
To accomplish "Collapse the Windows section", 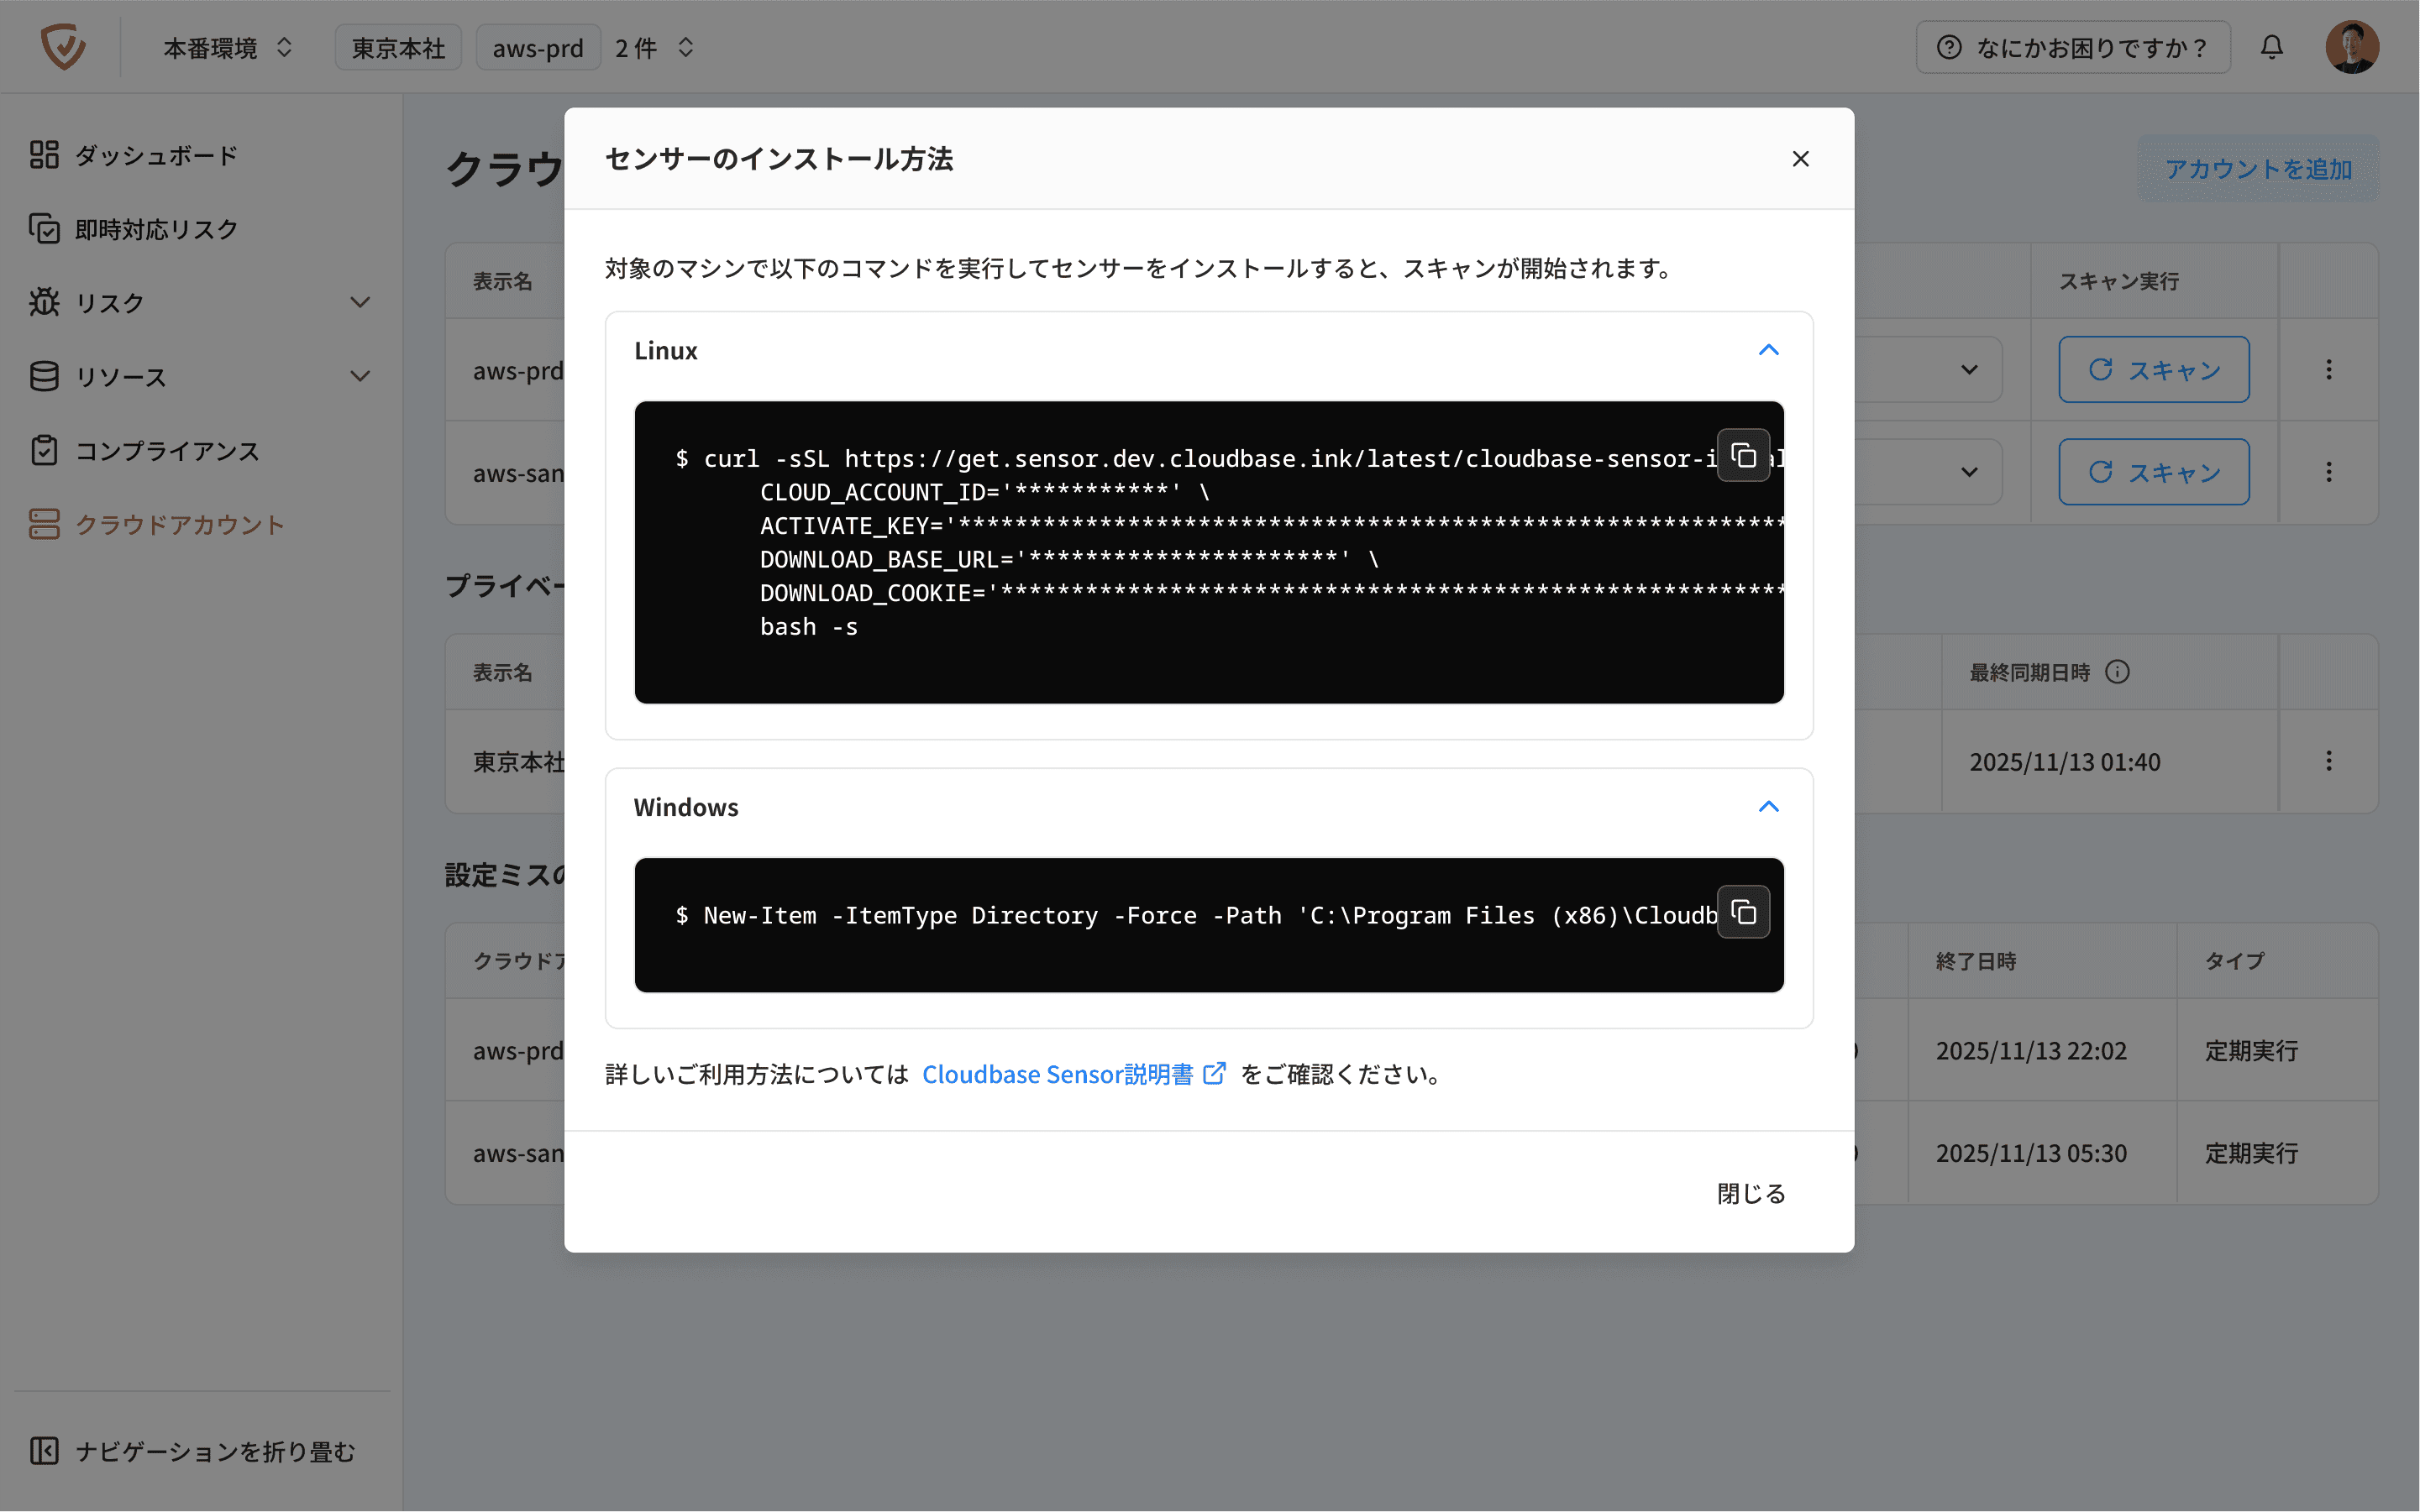I will (1767, 807).
